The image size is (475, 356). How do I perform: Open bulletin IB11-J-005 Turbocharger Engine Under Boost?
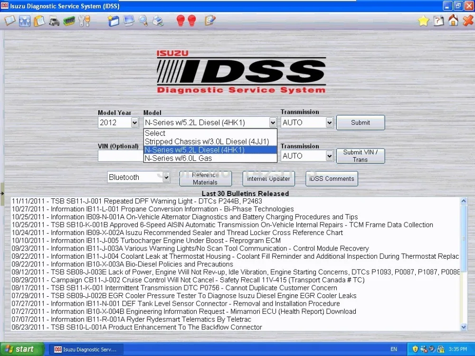pyautogui.click(x=146, y=240)
